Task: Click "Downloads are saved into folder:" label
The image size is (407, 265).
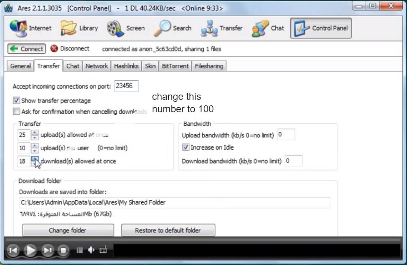Action: point(63,192)
